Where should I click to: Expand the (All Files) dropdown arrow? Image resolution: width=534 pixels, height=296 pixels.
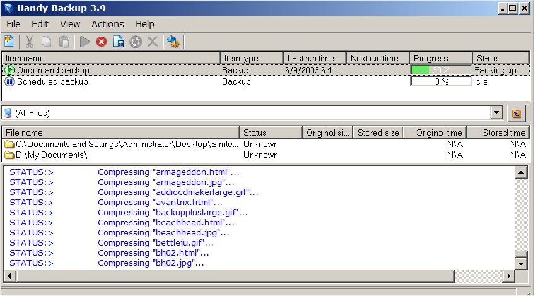pyautogui.click(x=497, y=113)
